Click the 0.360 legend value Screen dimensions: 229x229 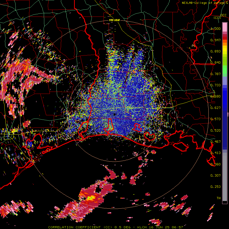click(216, 164)
